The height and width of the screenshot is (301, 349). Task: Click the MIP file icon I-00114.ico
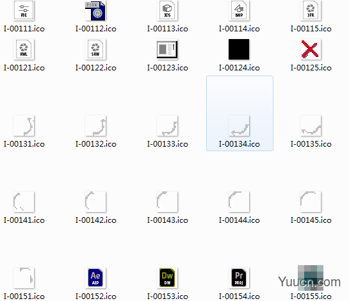239,10
